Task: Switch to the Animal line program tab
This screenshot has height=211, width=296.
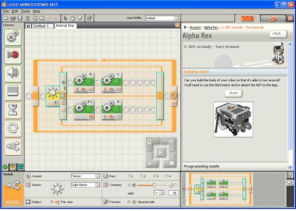Action: 65,26
